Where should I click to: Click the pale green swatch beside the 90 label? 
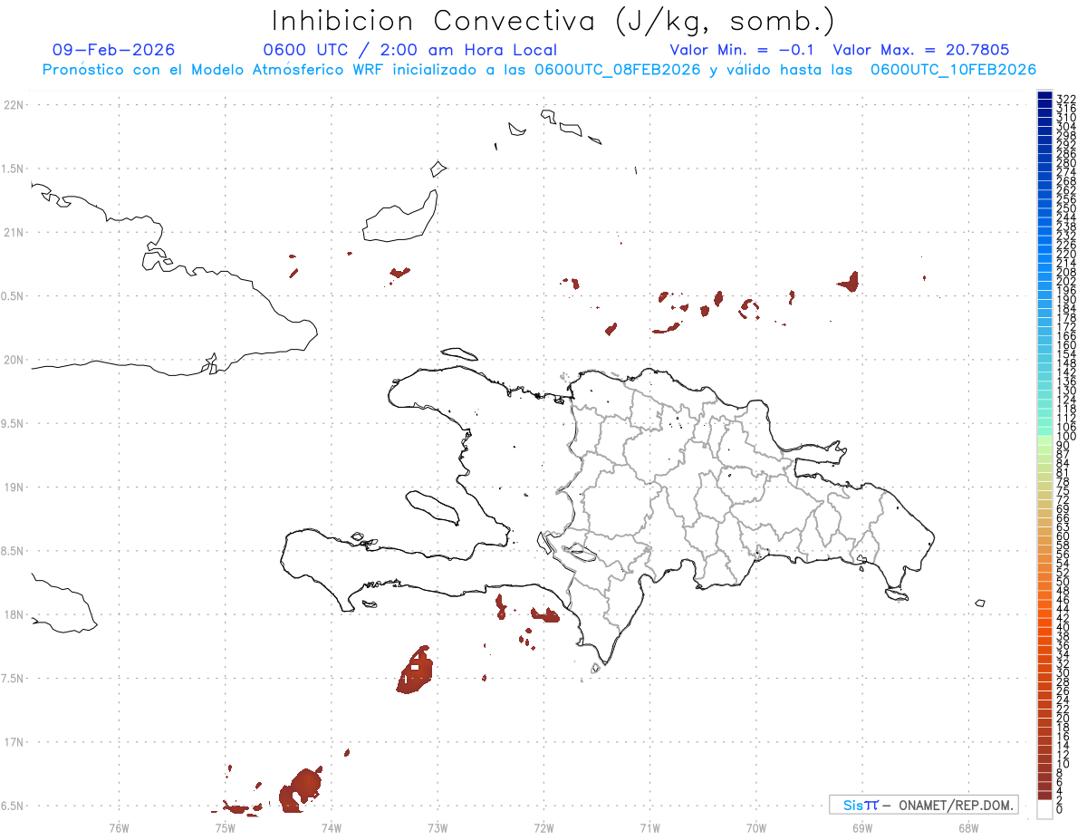(1044, 442)
